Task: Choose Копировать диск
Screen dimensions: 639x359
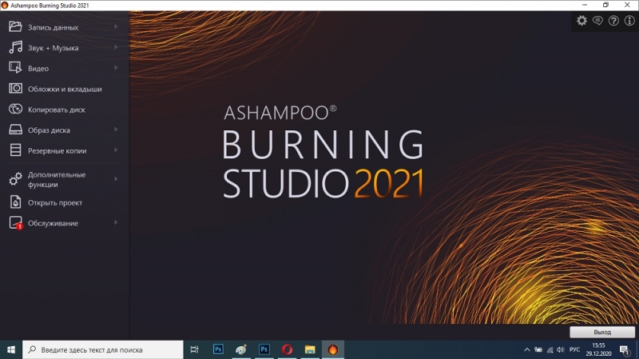Action: [65, 110]
